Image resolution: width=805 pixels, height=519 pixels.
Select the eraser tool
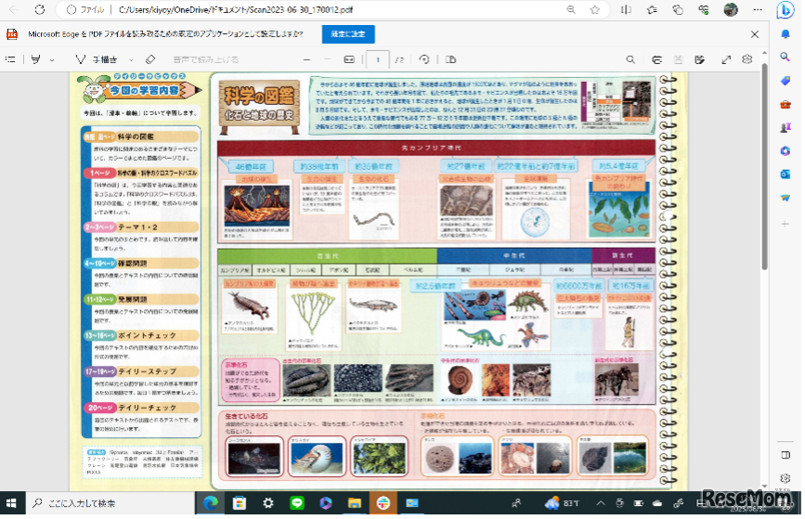click(150, 59)
